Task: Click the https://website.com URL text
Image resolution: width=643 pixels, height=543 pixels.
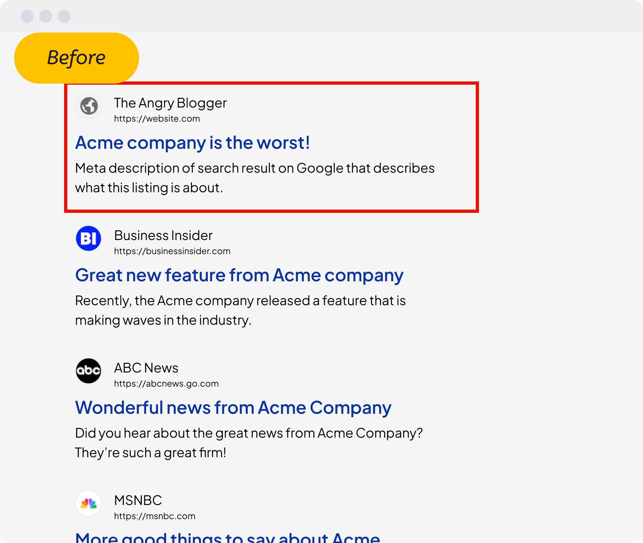Action: [x=157, y=119]
